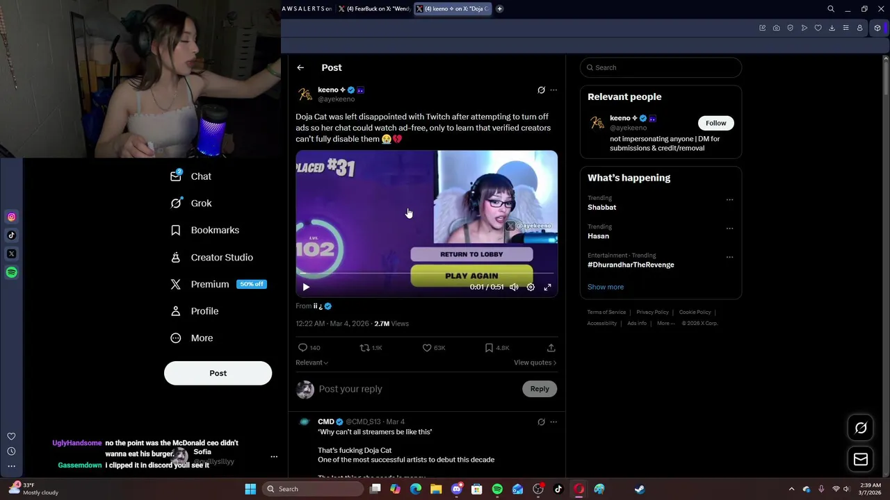Open the Shabbat trending topic
The width and height of the screenshot is (890, 500).
coord(601,207)
